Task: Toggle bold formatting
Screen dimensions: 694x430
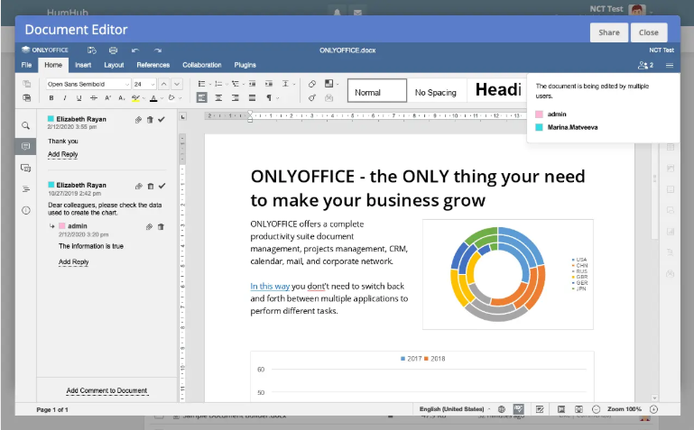Action: tap(51, 97)
